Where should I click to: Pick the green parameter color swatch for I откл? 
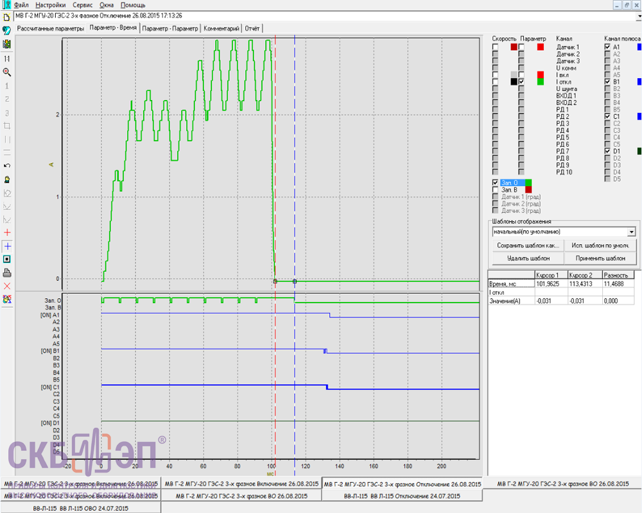pyautogui.click(x=541, y=82)
